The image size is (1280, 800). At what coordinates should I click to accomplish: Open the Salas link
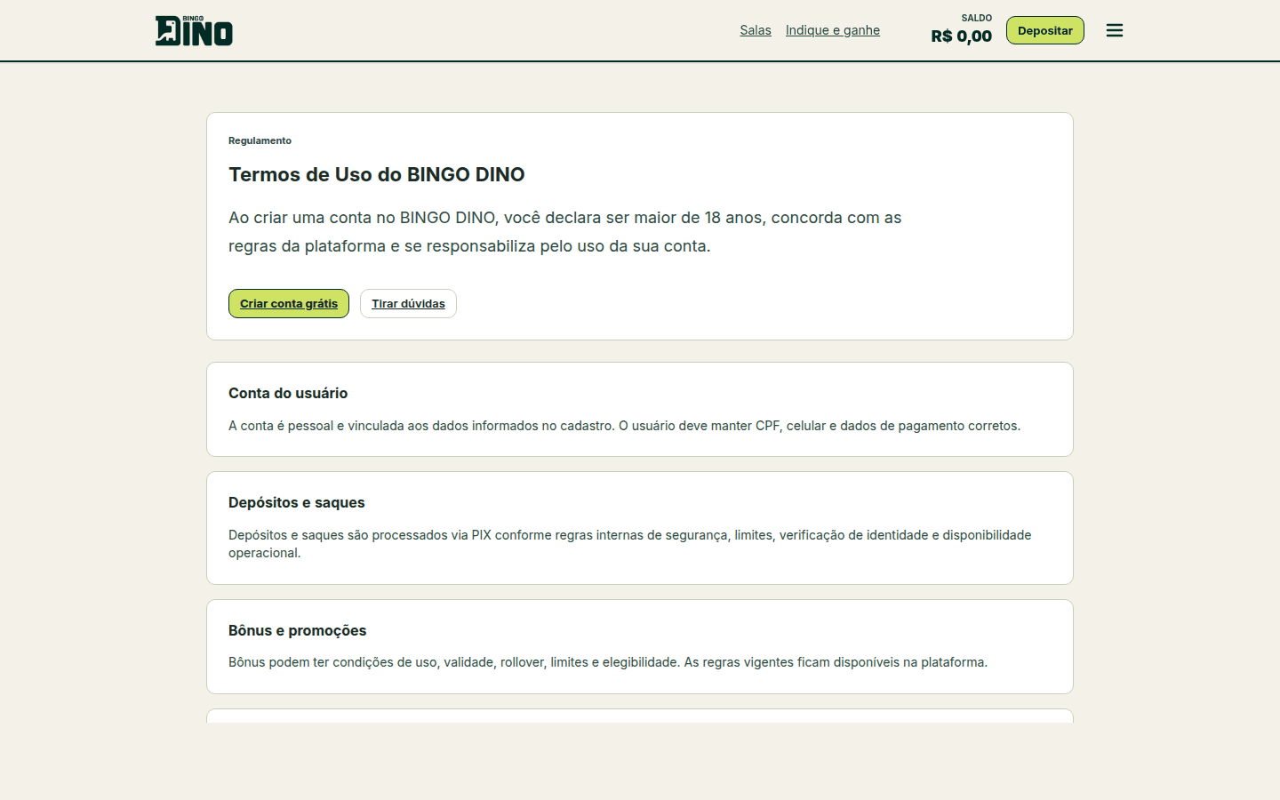click(x=756, y=30)
